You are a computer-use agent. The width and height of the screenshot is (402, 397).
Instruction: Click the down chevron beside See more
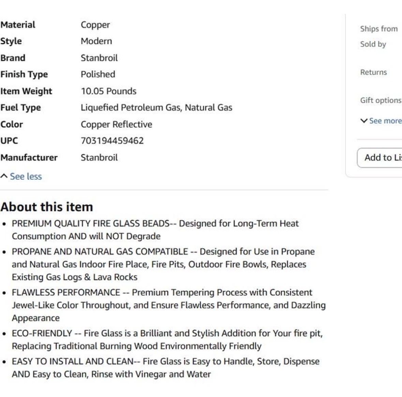coord(364,121)
